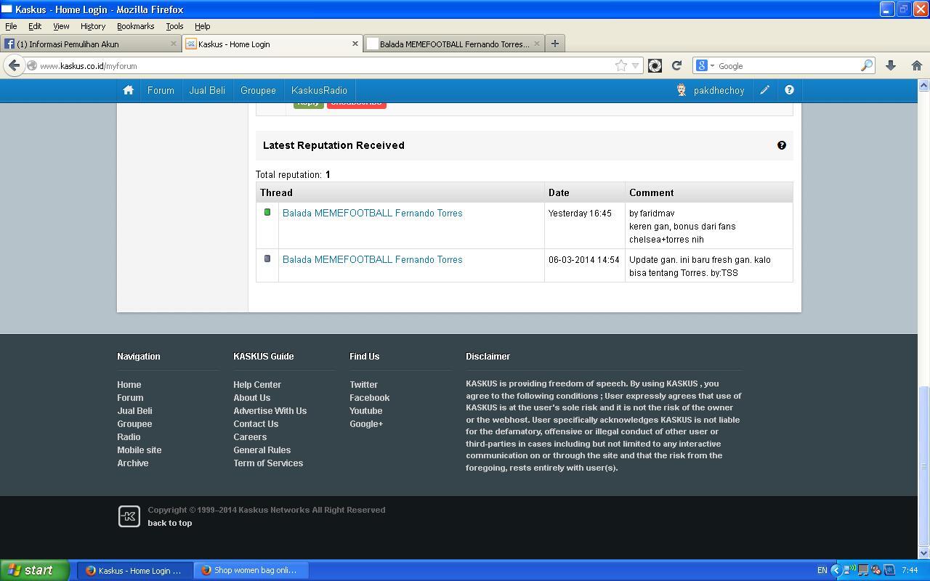Screen dimensions: 930x581
Task: Click the wireless network tray icon
Action: (849, 570)
